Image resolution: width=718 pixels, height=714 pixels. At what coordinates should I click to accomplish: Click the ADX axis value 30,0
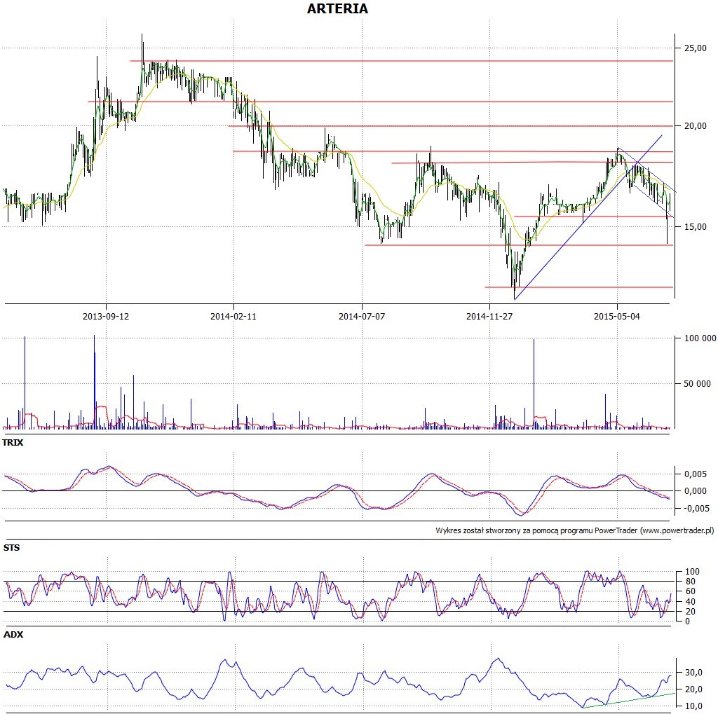pyautogui.click(x=693, y=673)
